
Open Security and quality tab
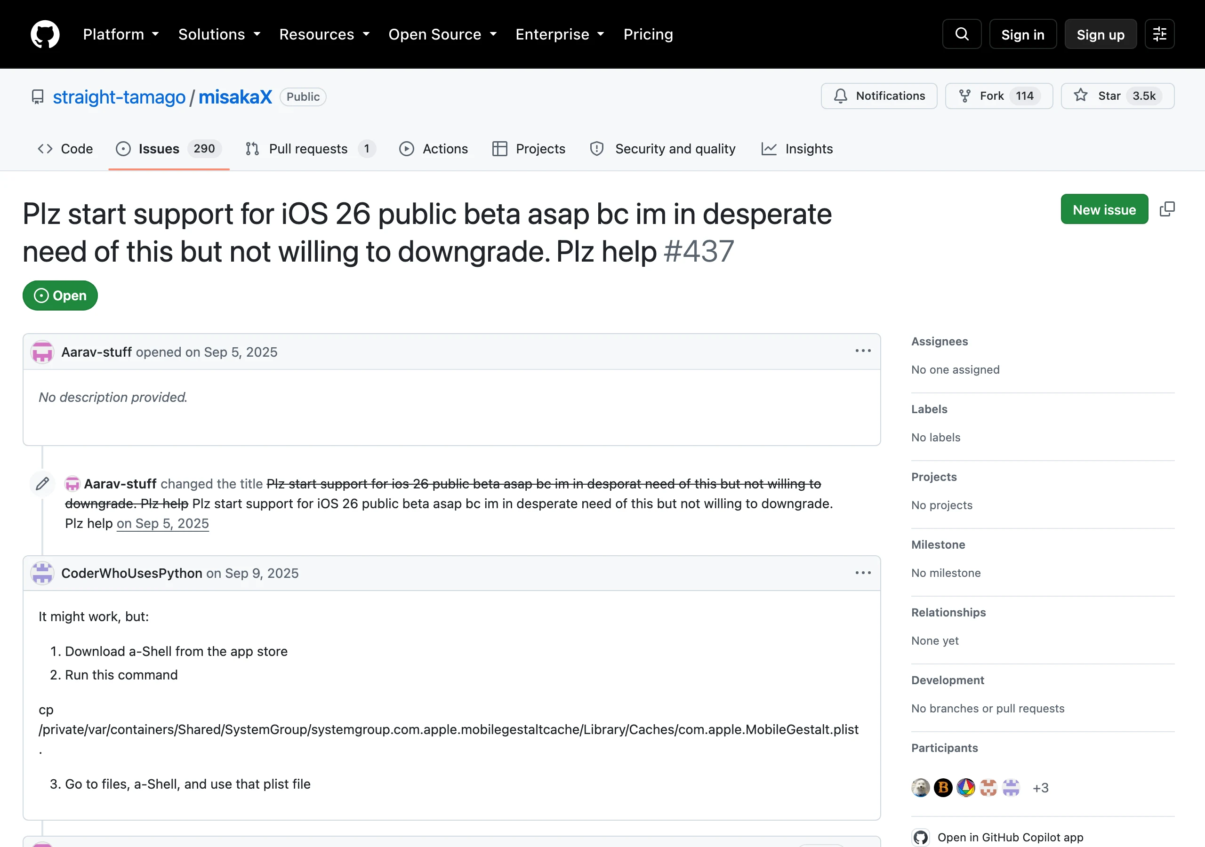(663, 149)
